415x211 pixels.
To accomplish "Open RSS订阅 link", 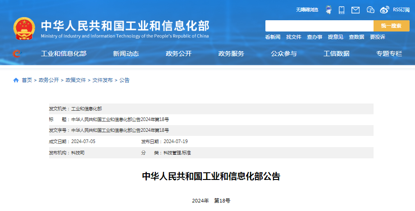I will pos(401,10).
